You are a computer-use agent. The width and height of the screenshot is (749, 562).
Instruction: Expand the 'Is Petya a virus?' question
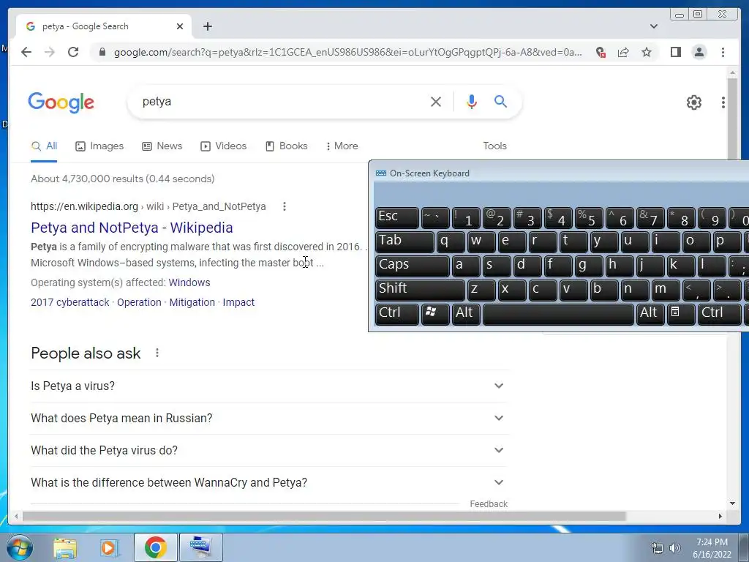[269, 386]
